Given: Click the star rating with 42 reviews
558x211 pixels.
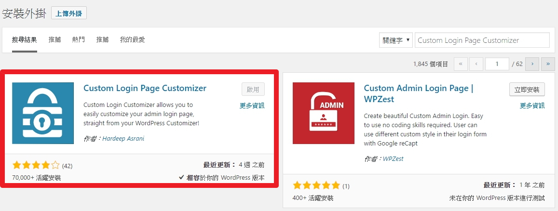Looking at the screenshot, I should (x=36, y=165).
